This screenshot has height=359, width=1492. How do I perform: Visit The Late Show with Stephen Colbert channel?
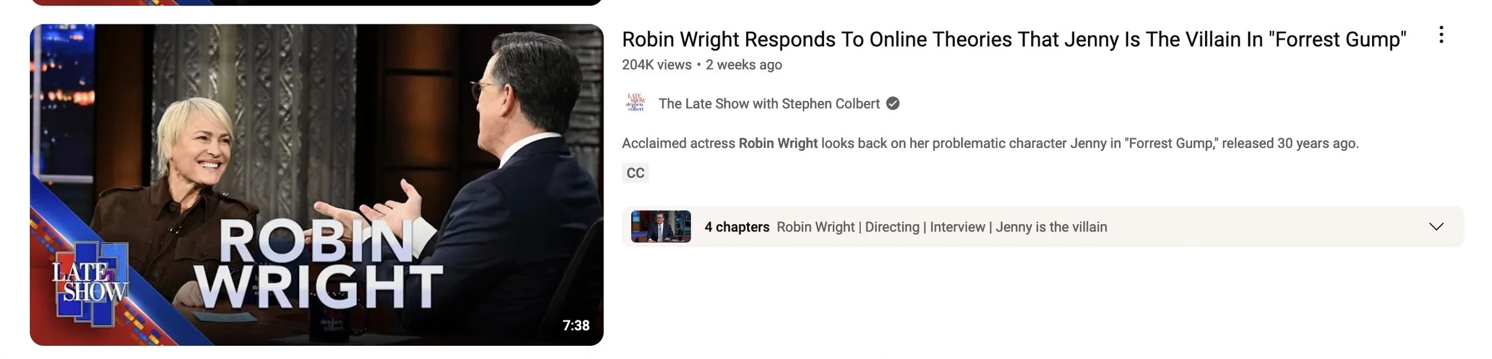click(x=769, y=104)
